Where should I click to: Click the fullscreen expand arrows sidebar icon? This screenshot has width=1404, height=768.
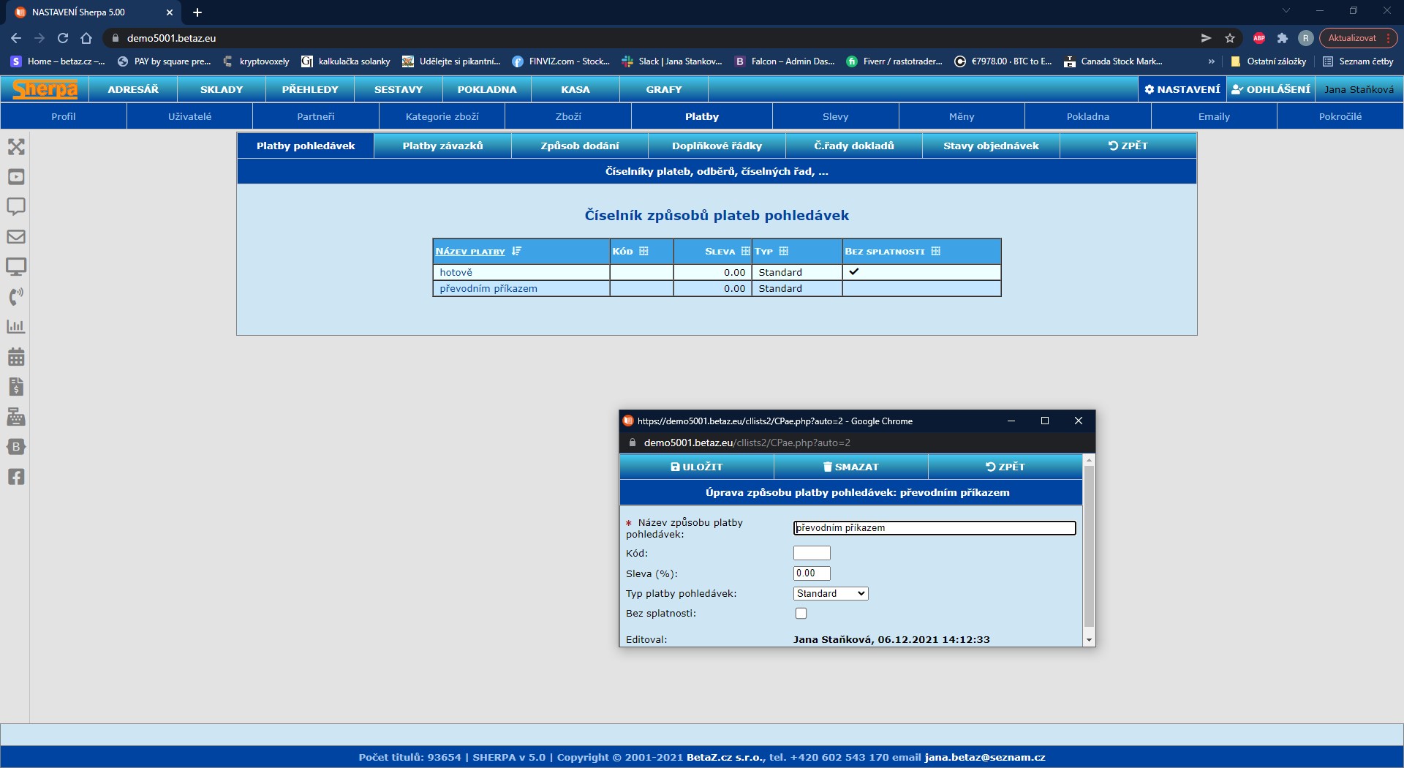point(16,147)
